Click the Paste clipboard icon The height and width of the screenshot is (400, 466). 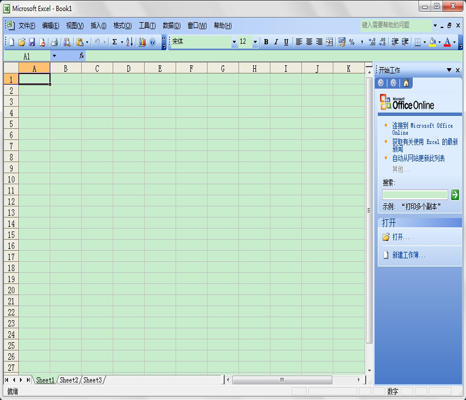(79, 42)
